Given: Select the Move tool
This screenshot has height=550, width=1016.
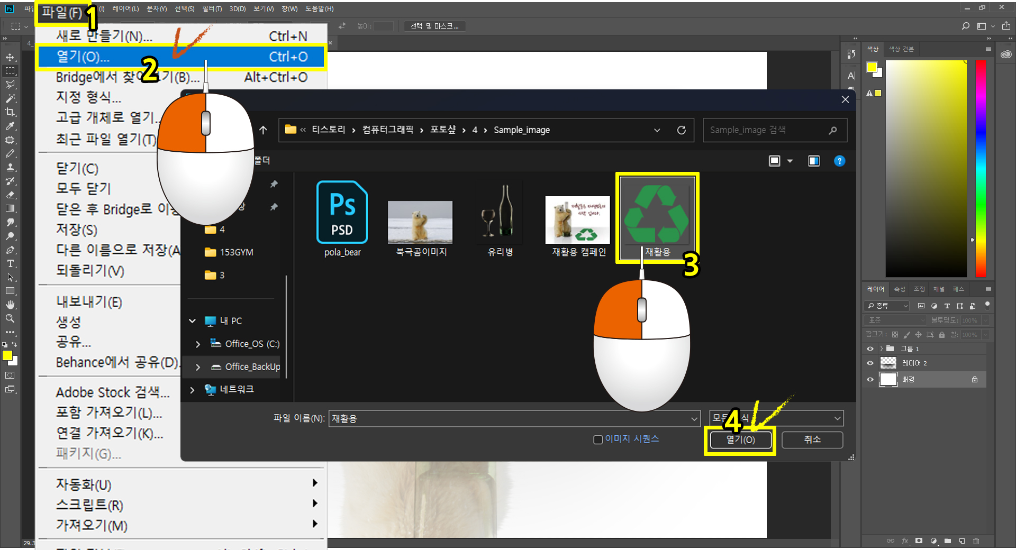Looking at the screenshot, I should [10, 57].
